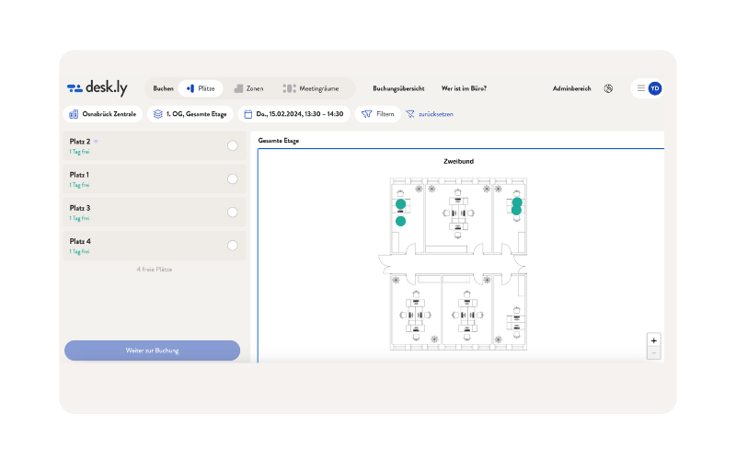Click 'Platz 3' name text
Screen dimensions: 736x460
(x=80, y=208)
